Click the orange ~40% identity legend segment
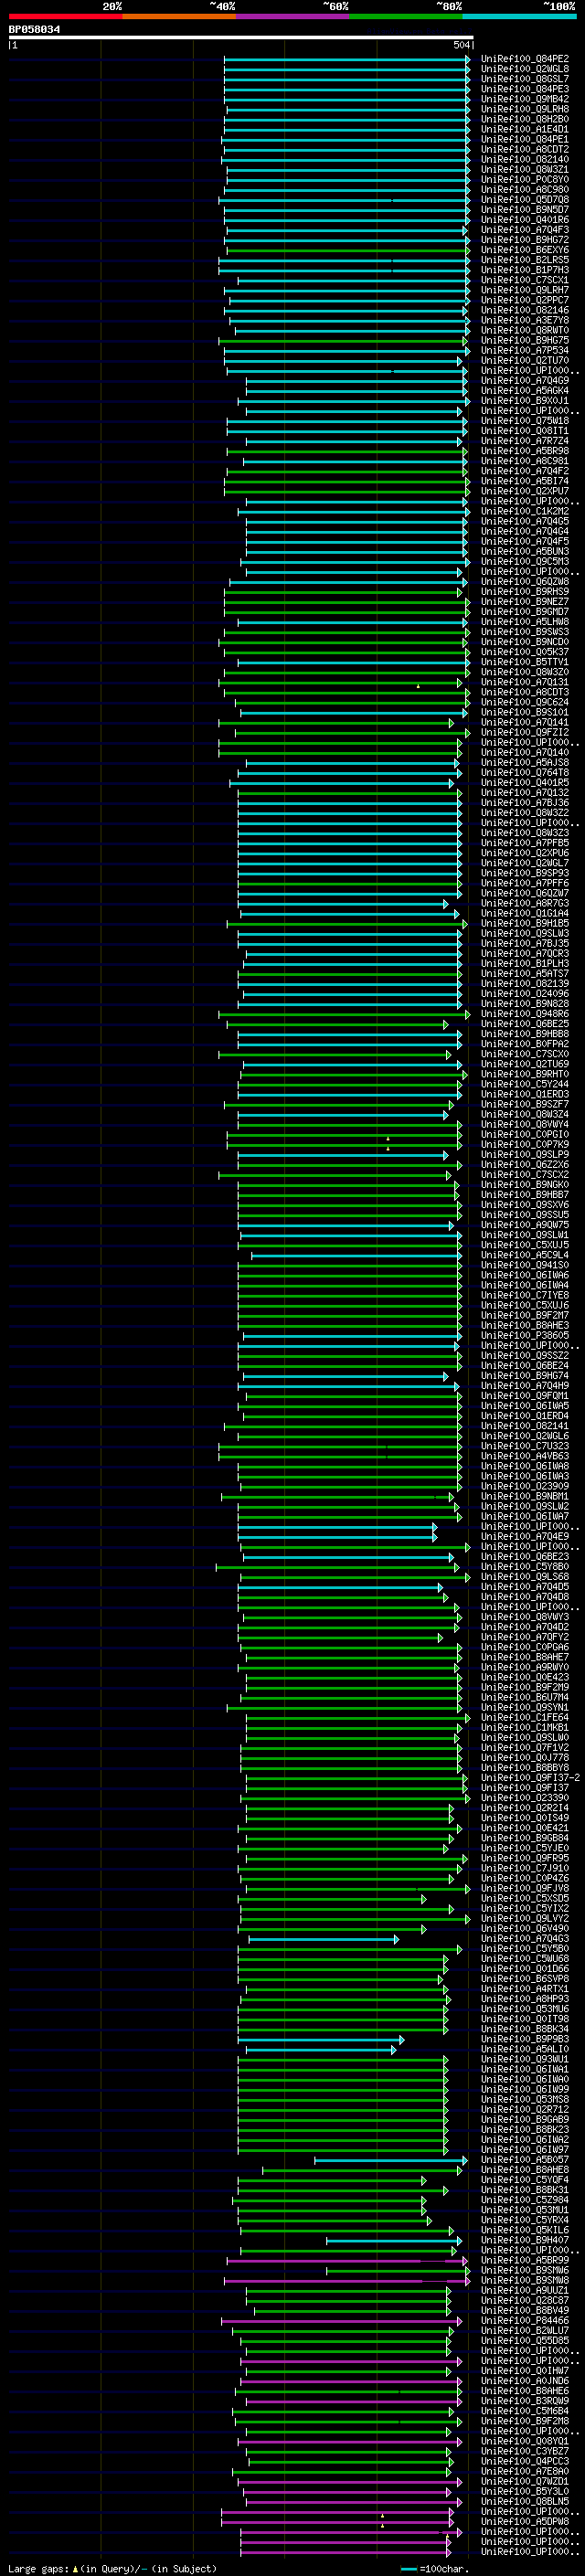The width and height of the screenshot is (585, 2576). click(179, 17)
